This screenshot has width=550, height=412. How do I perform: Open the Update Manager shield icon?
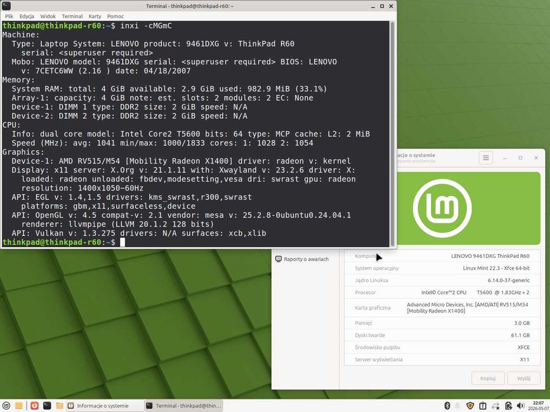(x=470, y=406)
